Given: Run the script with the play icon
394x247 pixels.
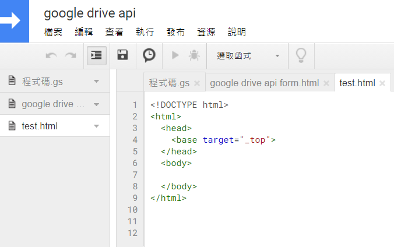Looking at the screenshot, I should [x=175, y=55].
